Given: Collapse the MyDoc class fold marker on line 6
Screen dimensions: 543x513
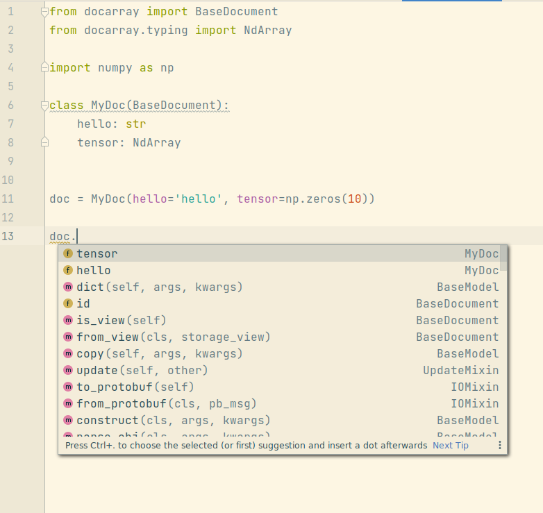Looking at the screenshot, I should [44, 106].
